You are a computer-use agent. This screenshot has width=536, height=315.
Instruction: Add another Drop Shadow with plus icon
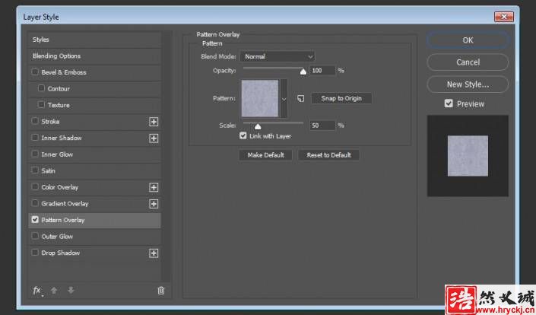pyautogui.click(x=154, y=253)
